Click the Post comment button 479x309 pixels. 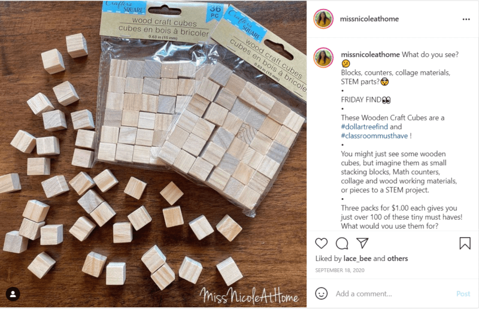(x=463, y=293)
